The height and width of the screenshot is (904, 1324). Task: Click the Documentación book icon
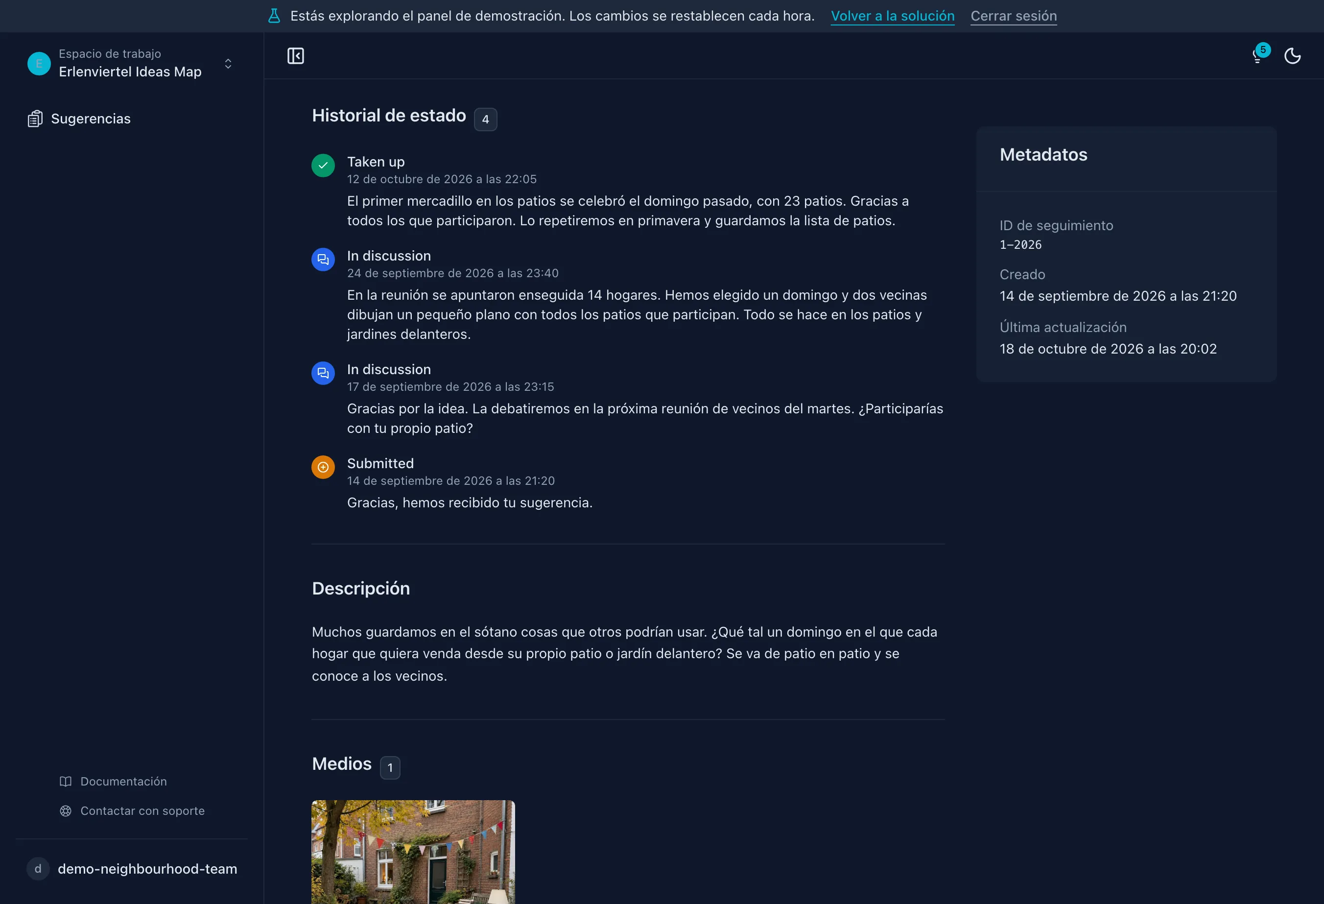66,781
